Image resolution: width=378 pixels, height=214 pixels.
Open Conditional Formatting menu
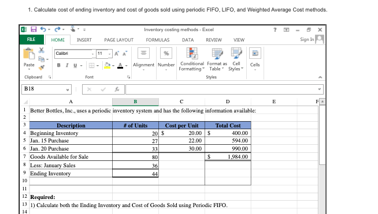click(x=192, y=59)
